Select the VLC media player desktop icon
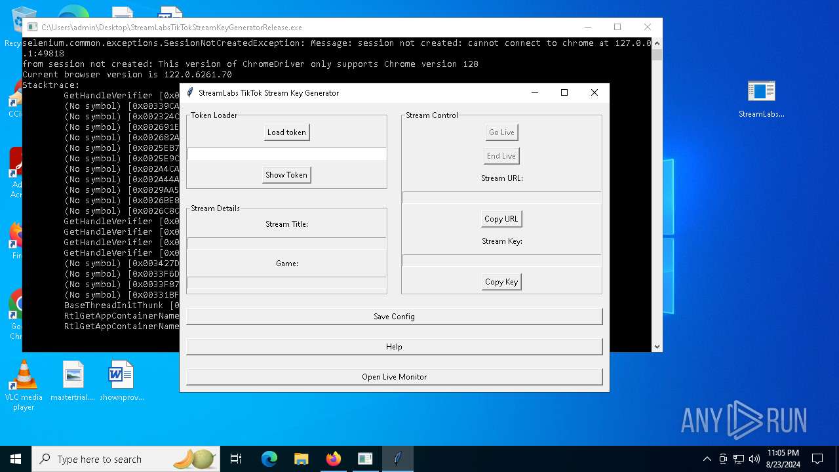839x472 pixels. coord(24,385)
